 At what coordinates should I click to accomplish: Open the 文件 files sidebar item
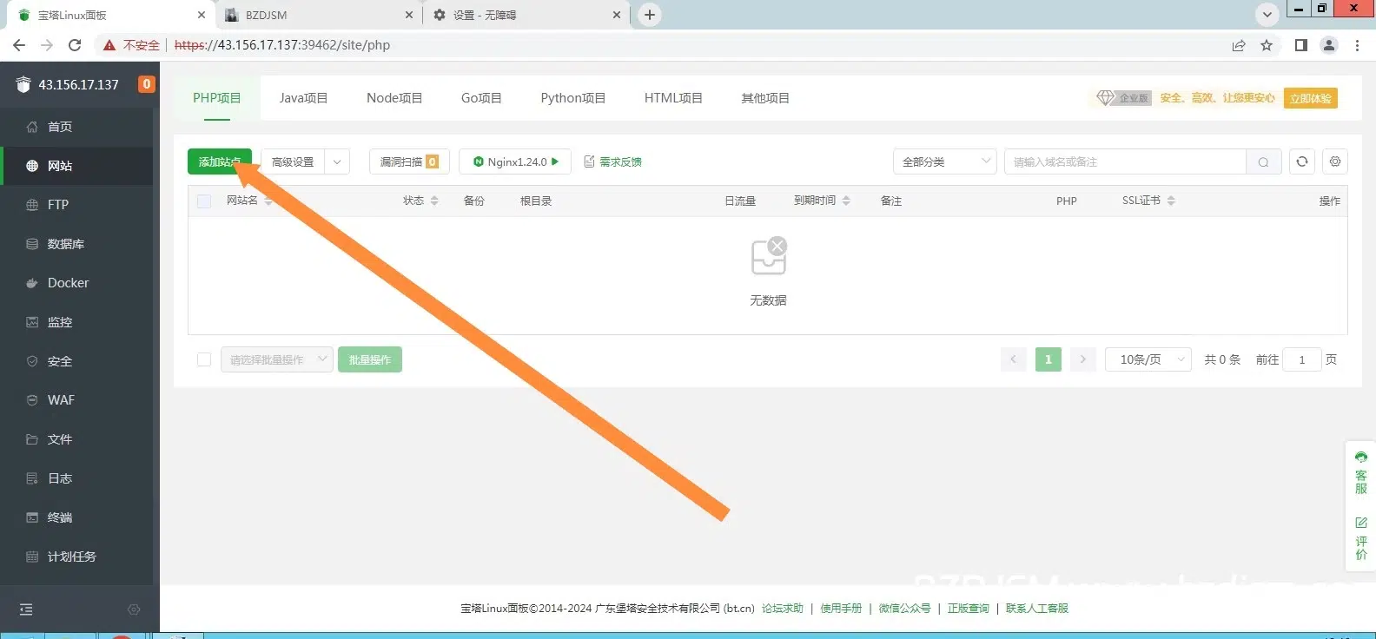(76, 439)
